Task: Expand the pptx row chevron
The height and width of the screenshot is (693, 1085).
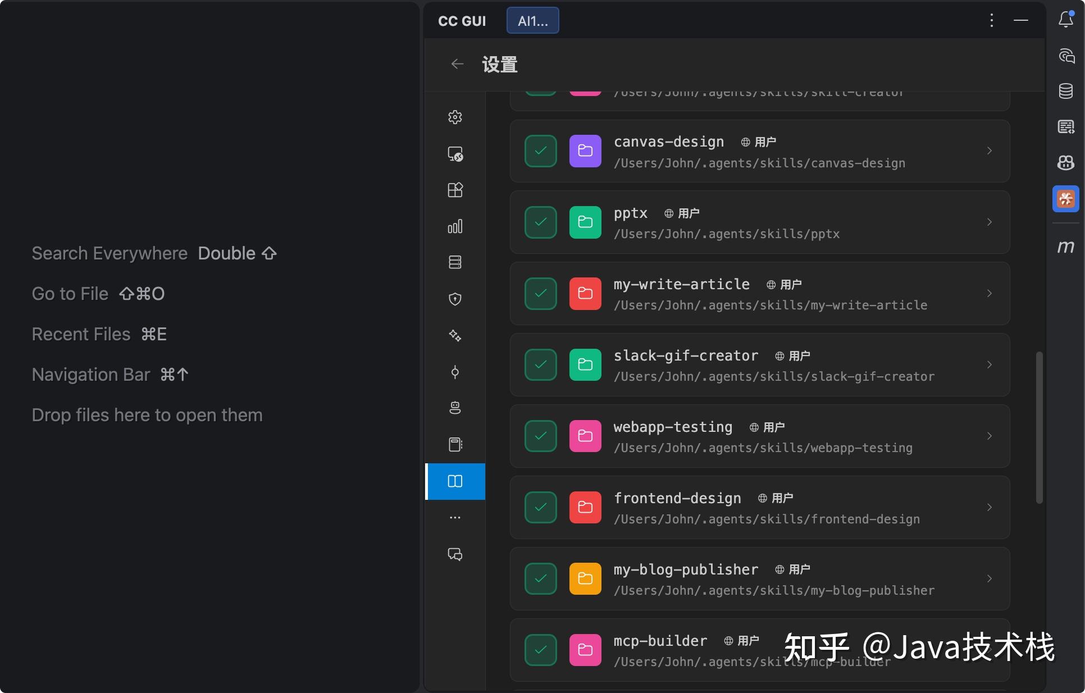Action: 989,222
